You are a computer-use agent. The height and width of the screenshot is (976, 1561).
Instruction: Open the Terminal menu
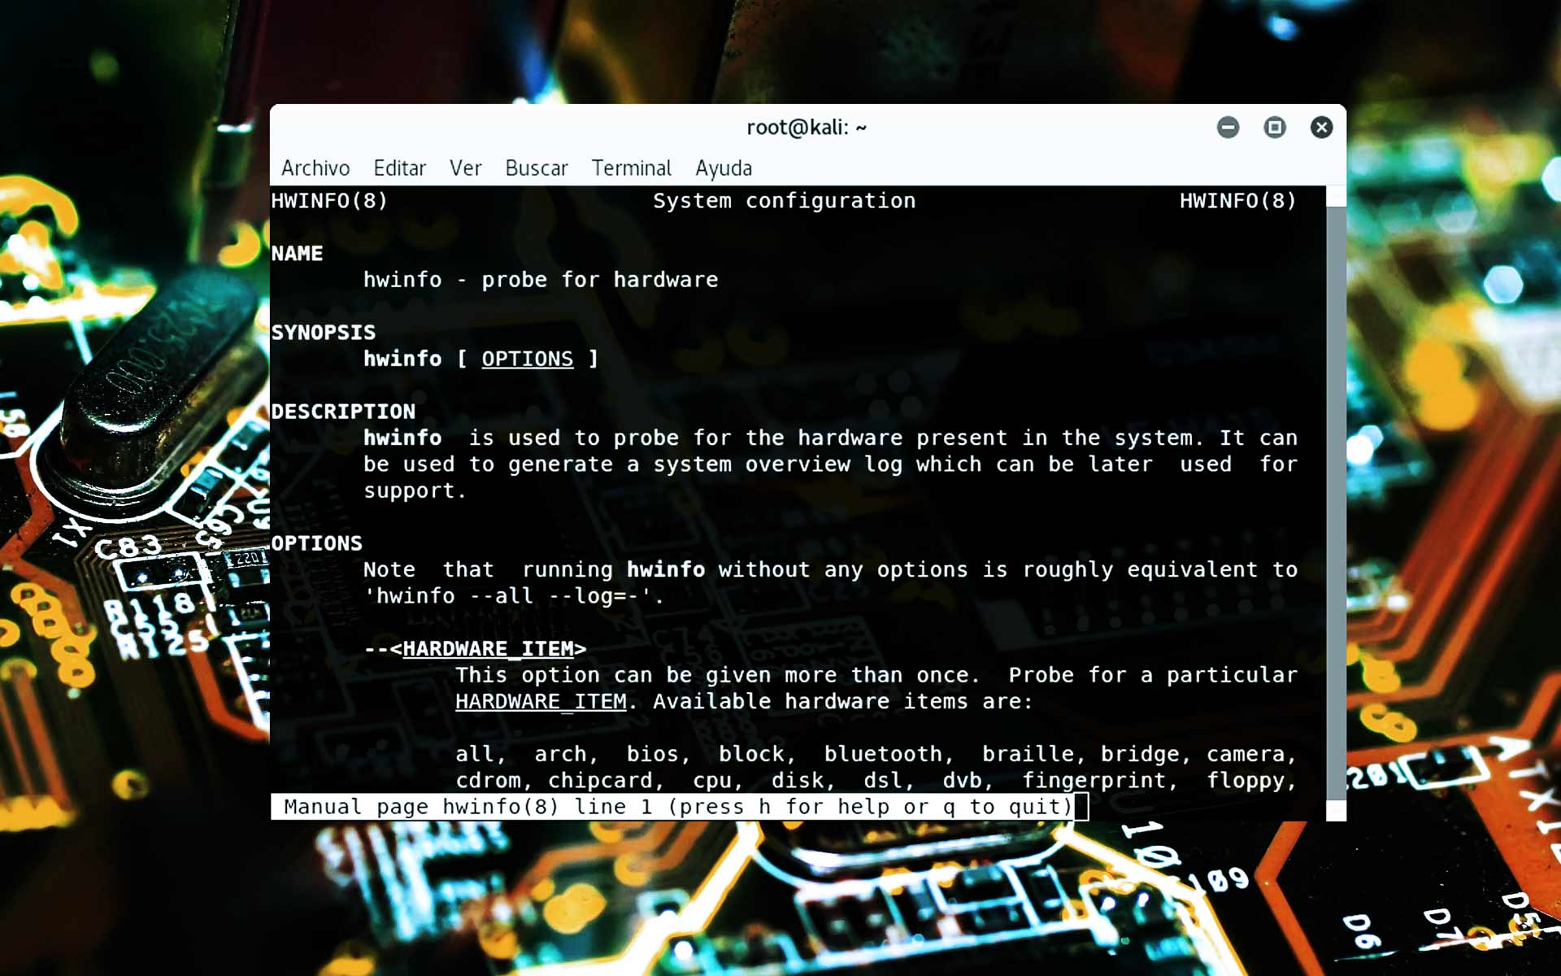pyautogui.click(x=631, y=168)
